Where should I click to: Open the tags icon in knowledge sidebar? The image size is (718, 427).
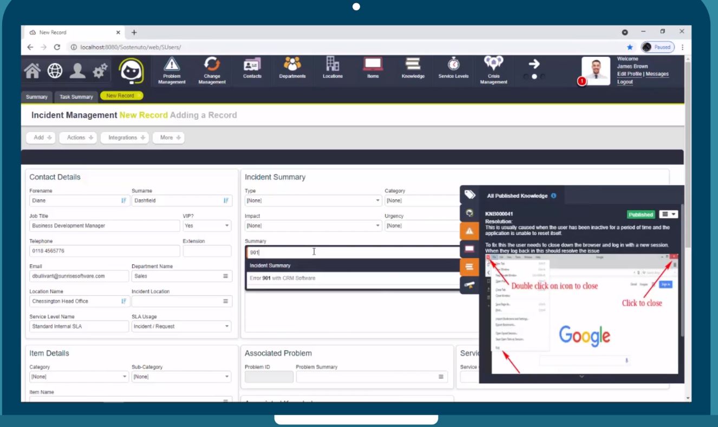469,195
